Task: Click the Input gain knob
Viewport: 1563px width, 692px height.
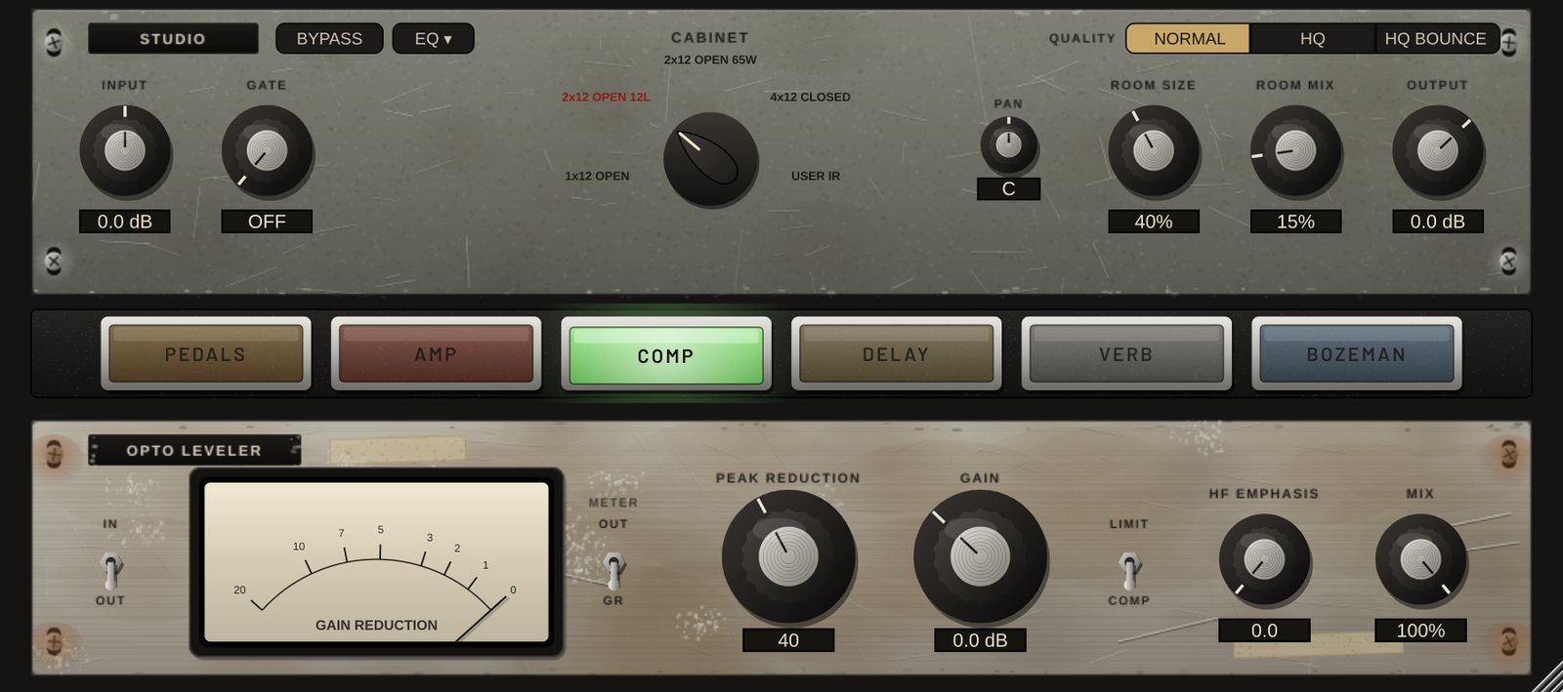Action: tap(125, 151)
